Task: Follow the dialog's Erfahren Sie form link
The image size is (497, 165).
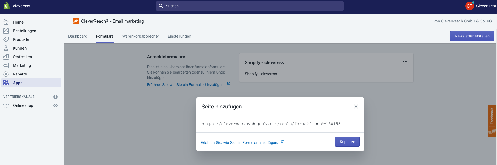Action: tap(239, 143)
